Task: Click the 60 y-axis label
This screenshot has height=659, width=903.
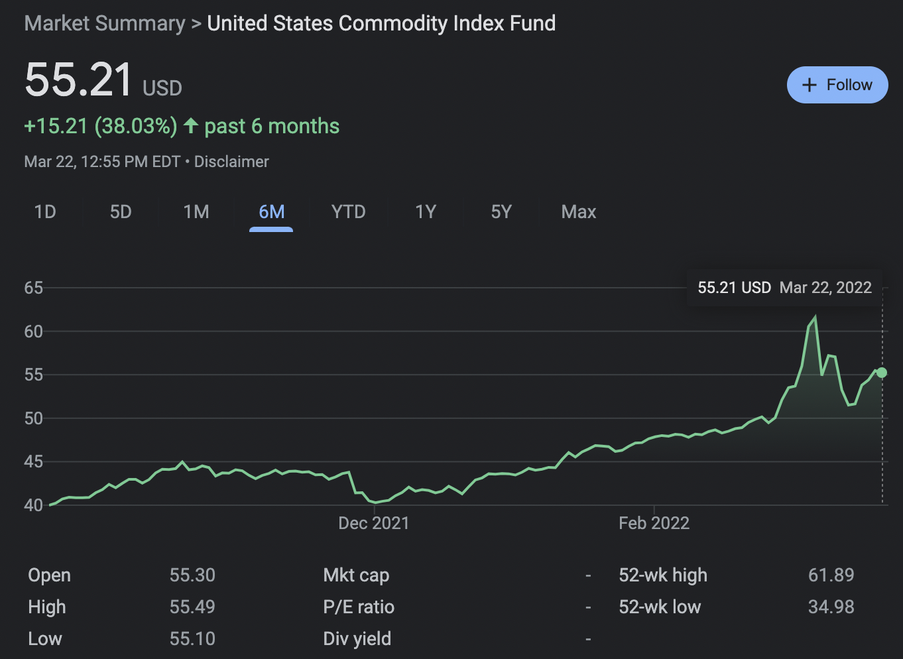Action: (x=34, y=331)
